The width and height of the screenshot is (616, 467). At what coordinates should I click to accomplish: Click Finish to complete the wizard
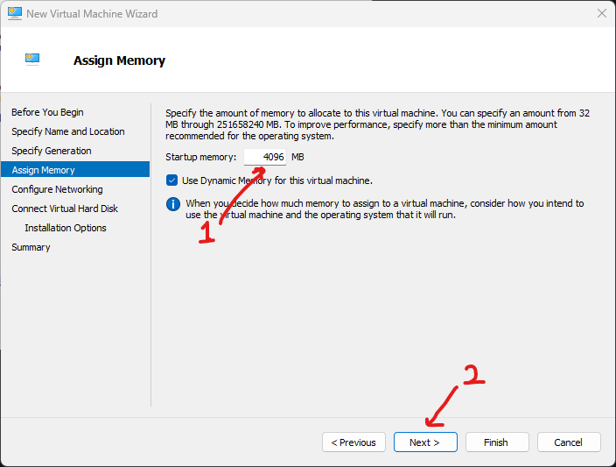(x=497, y=442)
